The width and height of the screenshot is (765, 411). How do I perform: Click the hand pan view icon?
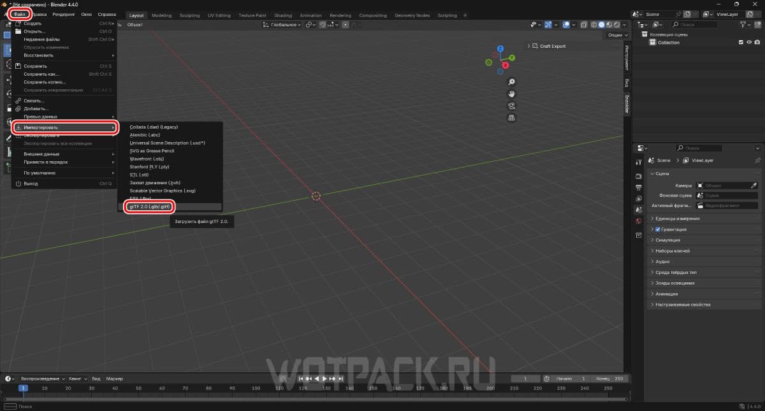coord(511,94)
